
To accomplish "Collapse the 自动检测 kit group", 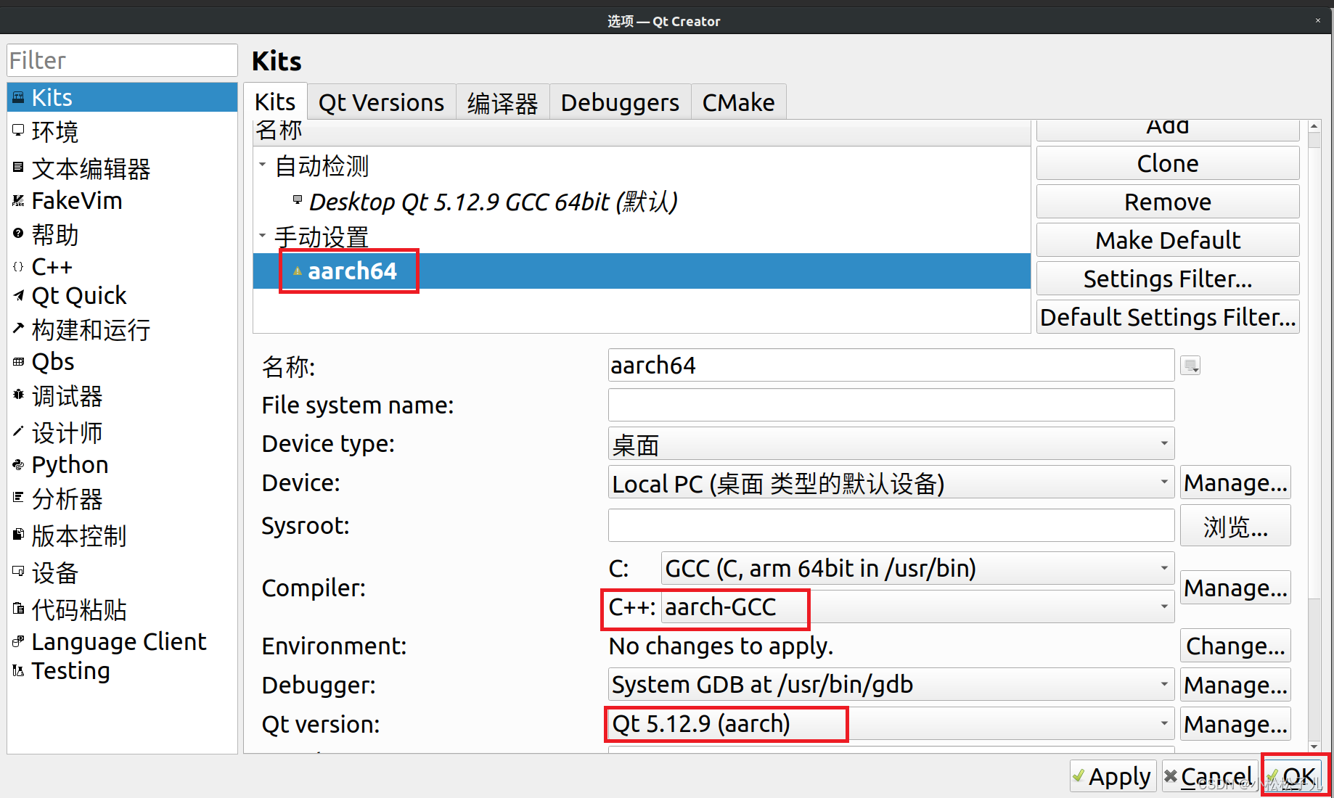I will click(263, 165).
